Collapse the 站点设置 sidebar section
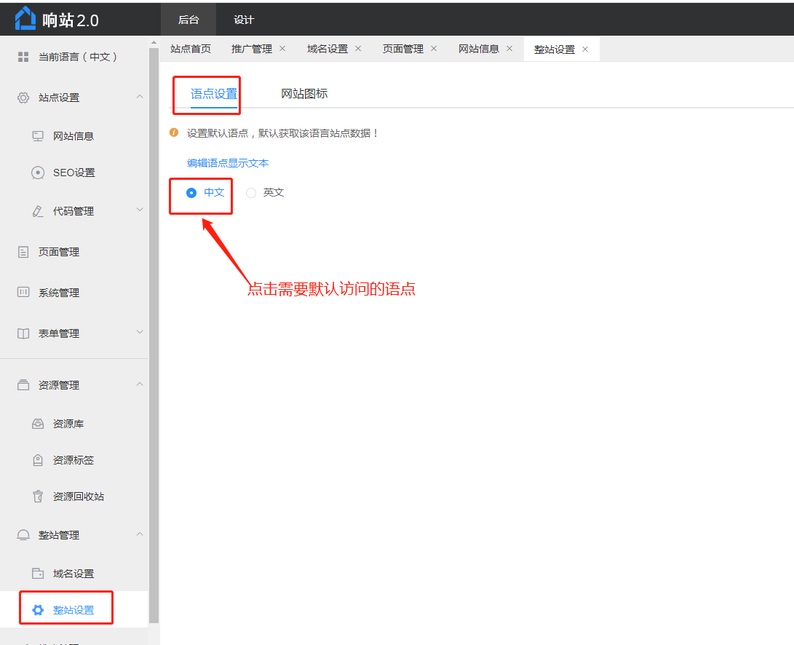The image size is (794, 645). click(x=140, y=97)
